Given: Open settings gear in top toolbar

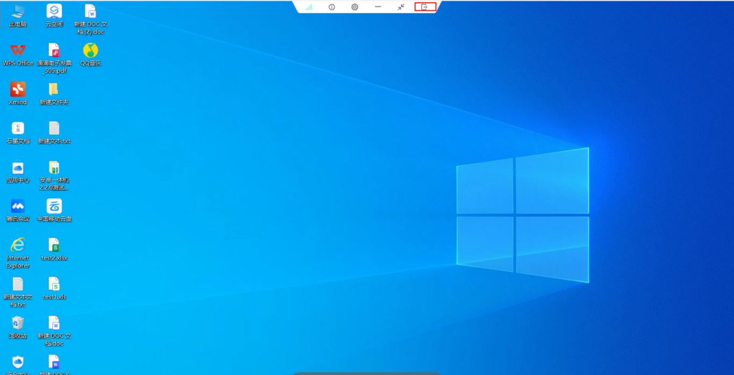Looking at the screenshot, I should (355, 7).
